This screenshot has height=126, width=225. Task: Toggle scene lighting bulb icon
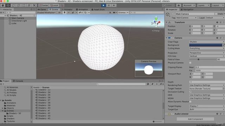tap(64, 13)
